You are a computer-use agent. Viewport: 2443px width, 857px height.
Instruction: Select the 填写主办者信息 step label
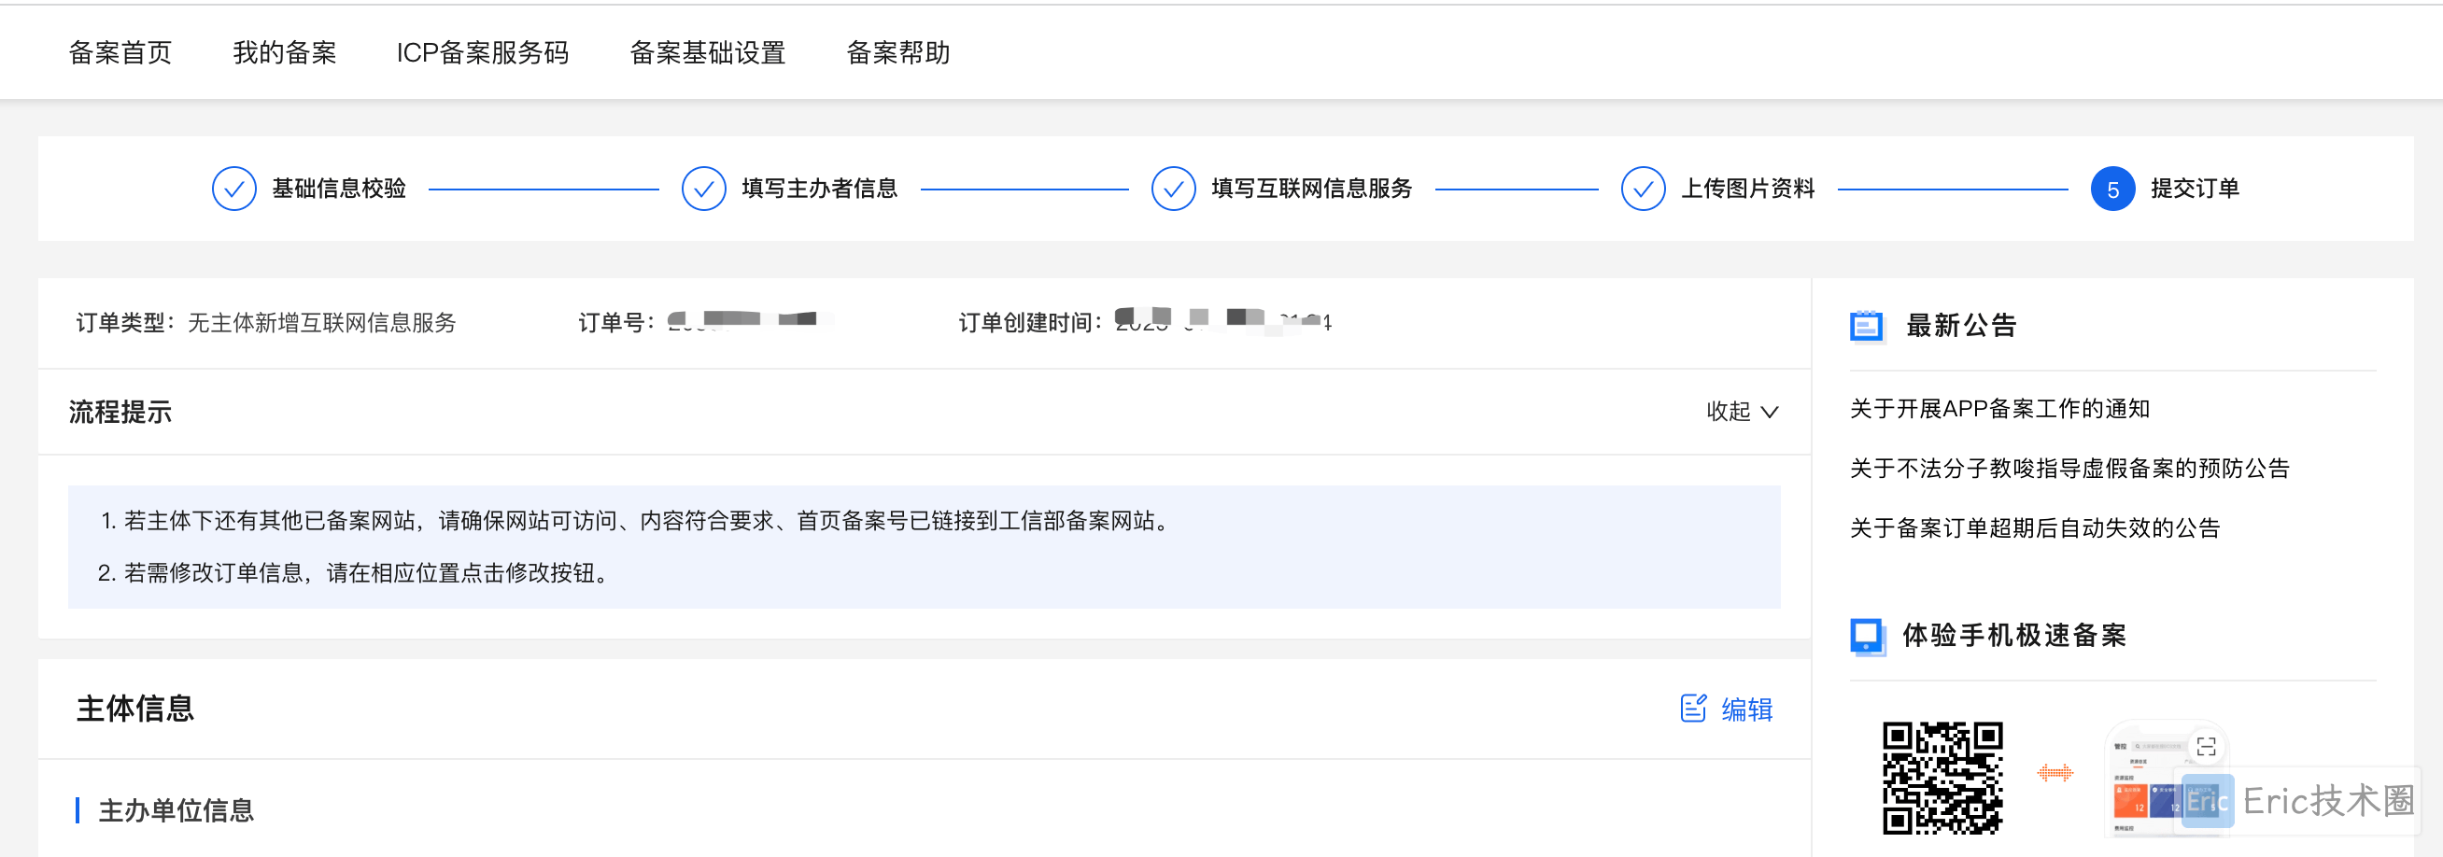[819, 189]
